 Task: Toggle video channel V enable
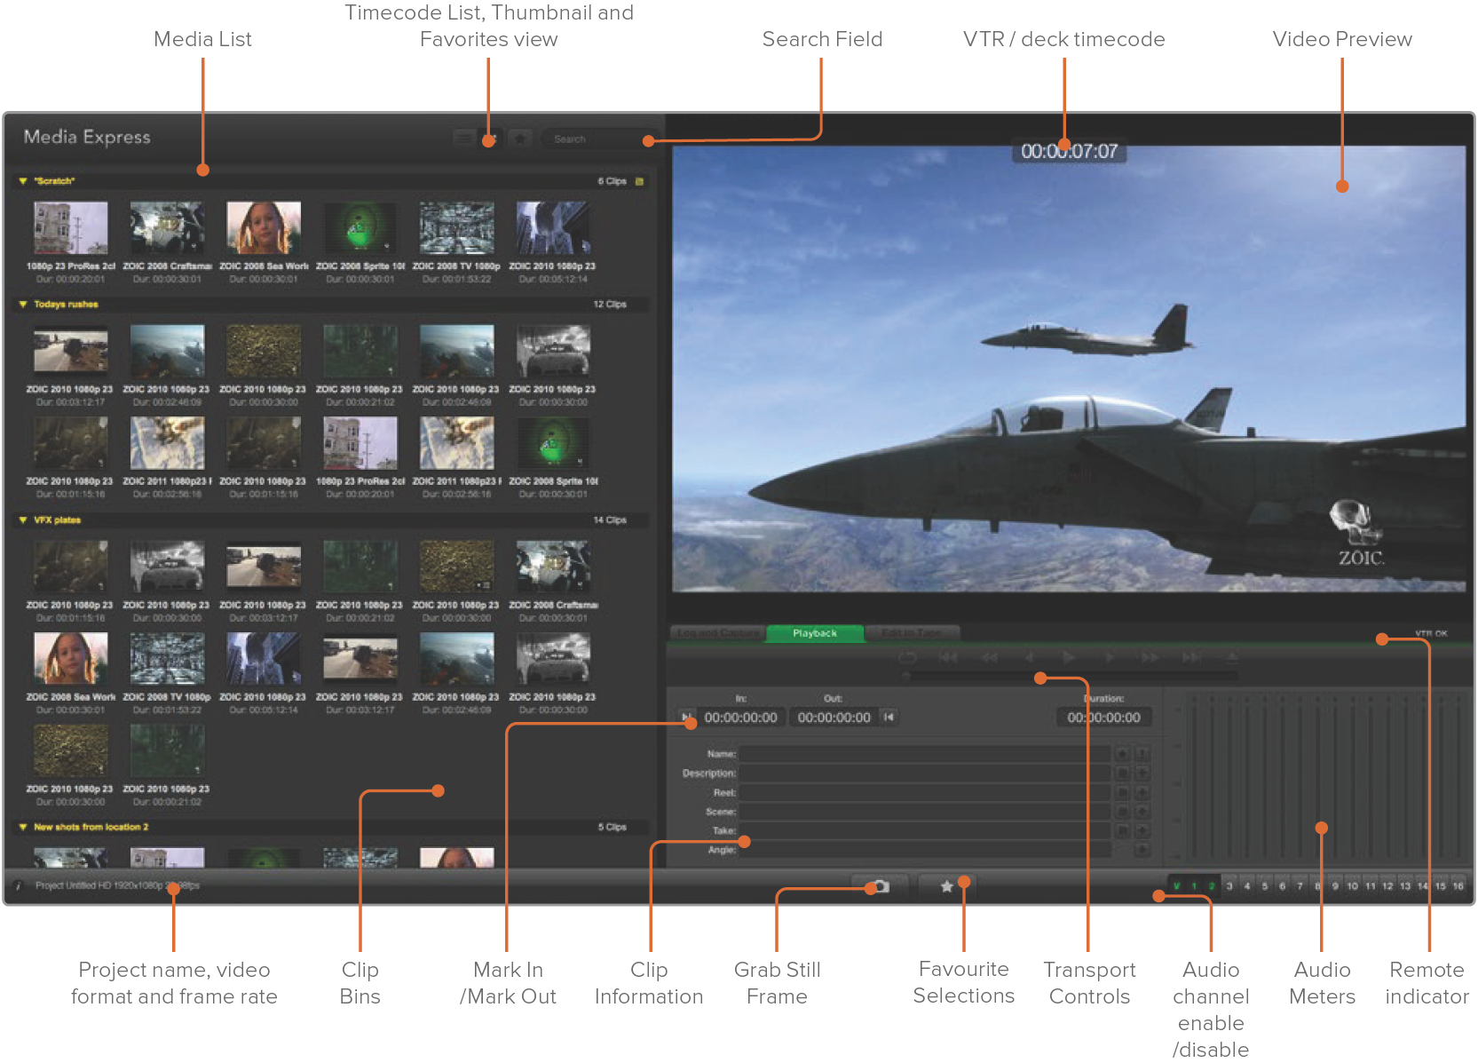1176,886
